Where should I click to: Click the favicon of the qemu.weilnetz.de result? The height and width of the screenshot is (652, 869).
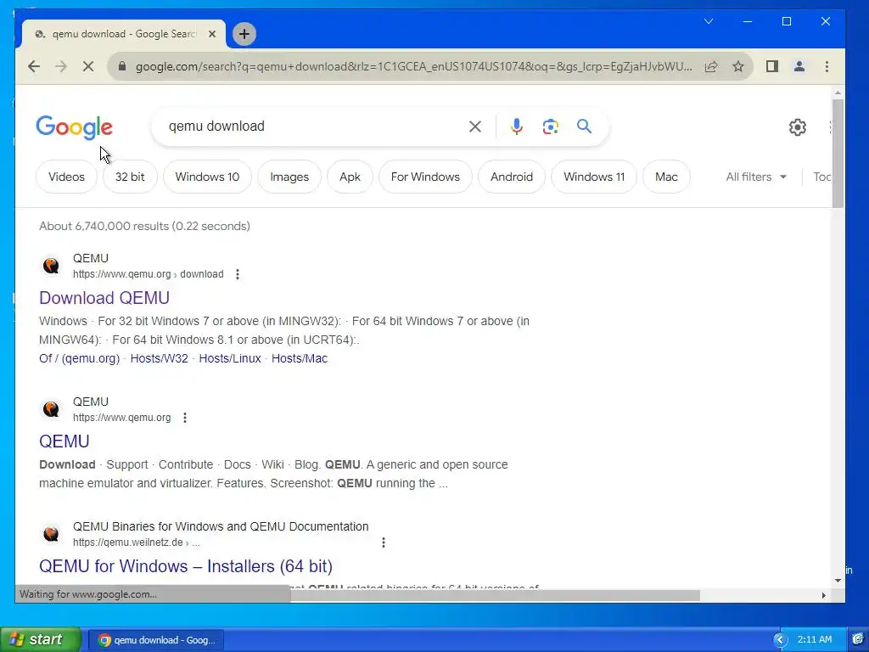coord(51,534)
